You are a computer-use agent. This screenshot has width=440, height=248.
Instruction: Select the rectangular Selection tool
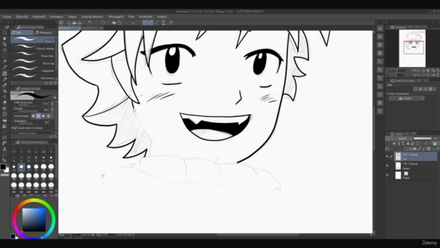coord(5,56)
